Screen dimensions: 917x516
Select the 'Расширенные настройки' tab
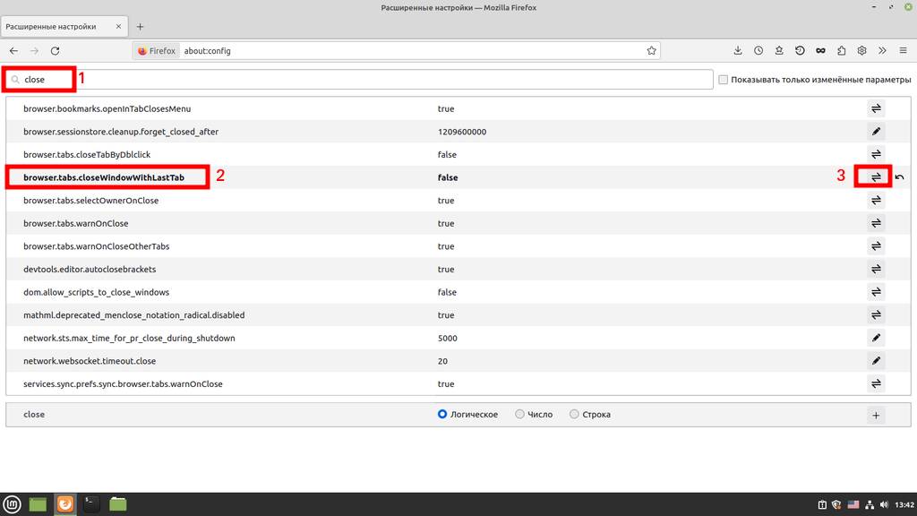pos(63,27)
